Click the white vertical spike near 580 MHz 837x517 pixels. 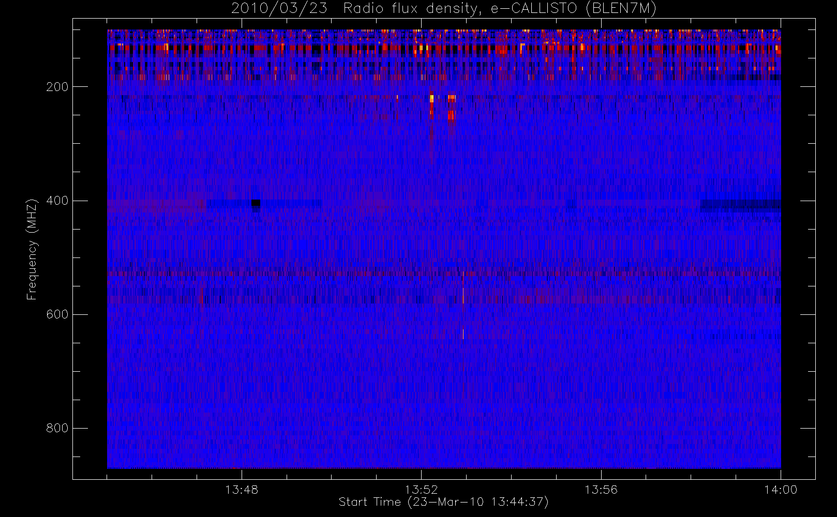(x=463, y=295)
